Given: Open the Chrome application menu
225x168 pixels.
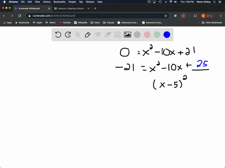Looking at the screenshot, I should click(x=13, y=2).
